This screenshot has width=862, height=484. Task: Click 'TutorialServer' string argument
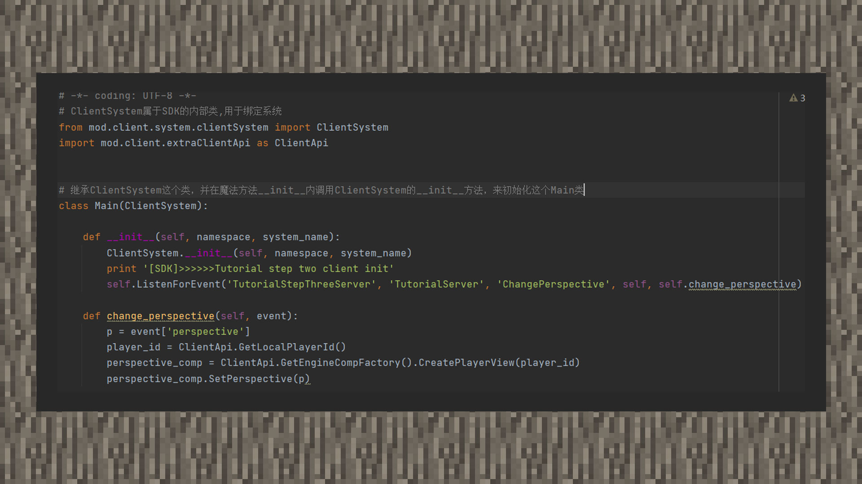coord(436,284)
